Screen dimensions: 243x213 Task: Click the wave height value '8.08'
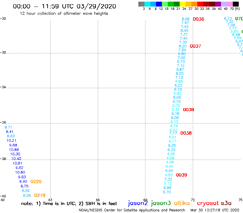coord(175,118)
